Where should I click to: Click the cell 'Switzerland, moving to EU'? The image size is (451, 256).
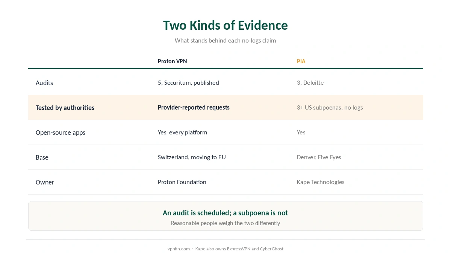click(x=192, y=157)
